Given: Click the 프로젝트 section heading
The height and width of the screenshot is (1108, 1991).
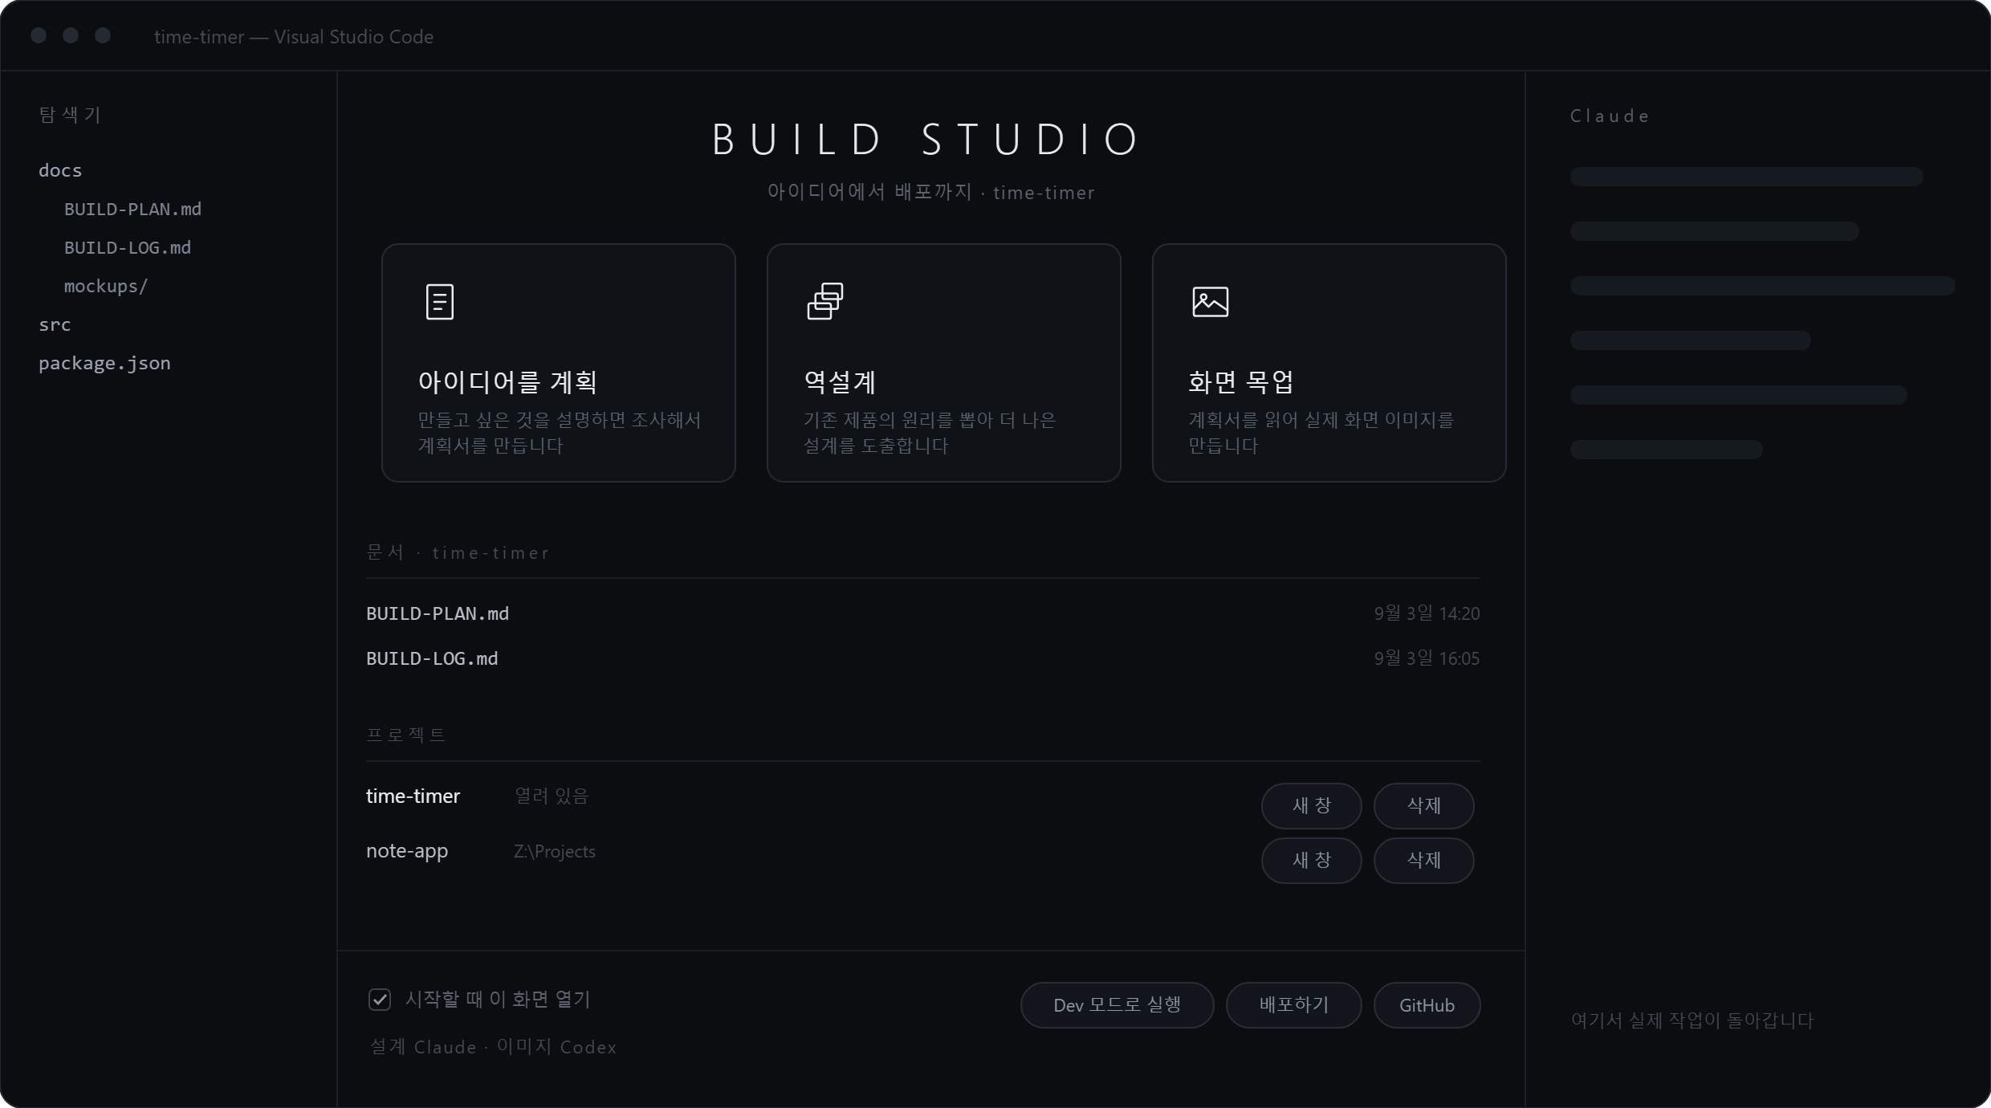Looking at the screenshot, I should coord(405,735).
